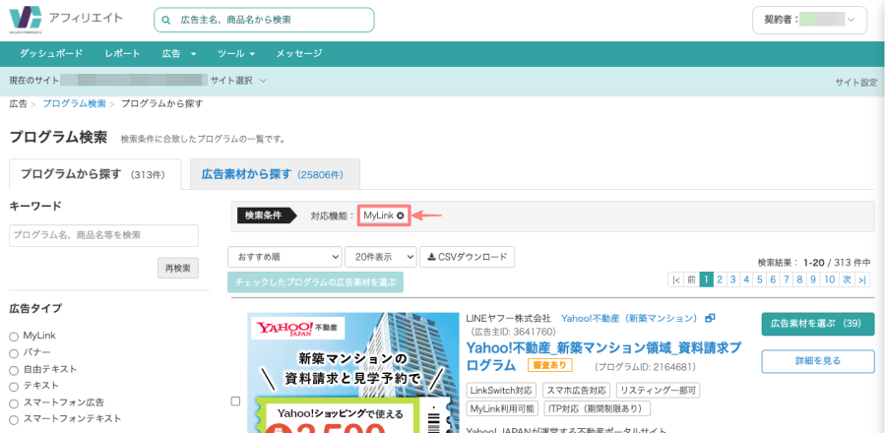
Task: Go to last page button >|
Action: (862, 279)
